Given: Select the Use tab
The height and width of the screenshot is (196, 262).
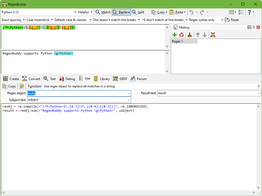Looking at the screenshot, I should point(85,78).
